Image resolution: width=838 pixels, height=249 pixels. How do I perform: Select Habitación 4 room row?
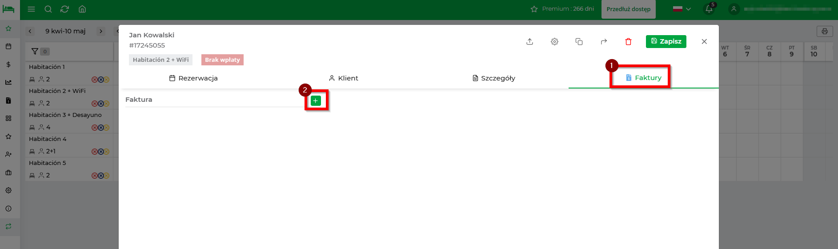(x=69, y=145)
